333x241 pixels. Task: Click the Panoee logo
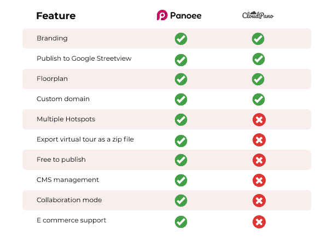click(x=179, y=15)
